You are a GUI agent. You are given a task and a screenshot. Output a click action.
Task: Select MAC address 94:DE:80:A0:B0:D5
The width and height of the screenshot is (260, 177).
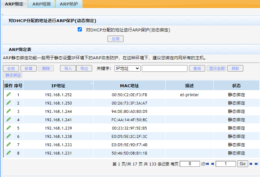tap(129, 111)
